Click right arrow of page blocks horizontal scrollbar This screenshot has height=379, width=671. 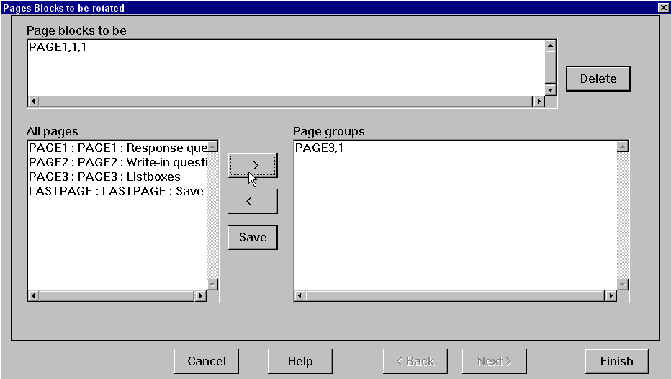click(x=539, y=102)
